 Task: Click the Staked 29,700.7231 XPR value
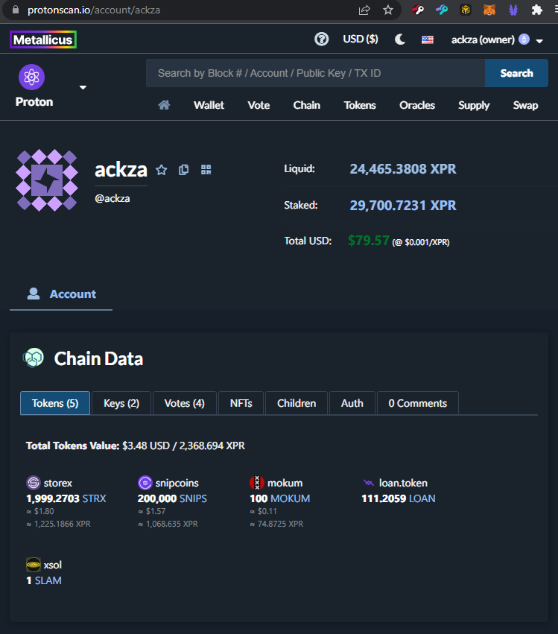[403, 206]
